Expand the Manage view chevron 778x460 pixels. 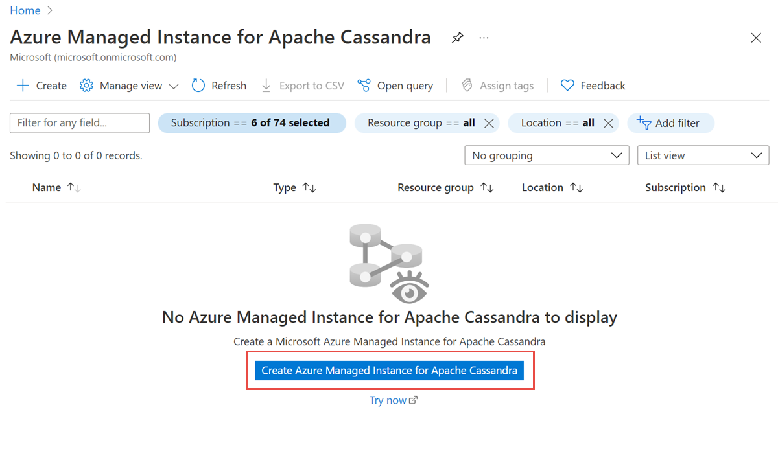tap(174, 86)
